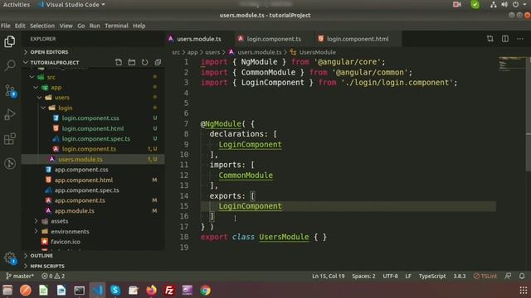Click the Open Changes compare icon

coord(490,39)
